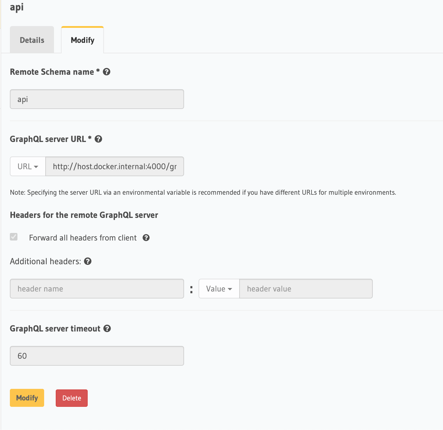The image size is (443, 430).
Task: Show tooltip for Forward all headers from client
Action: [146, 238]
